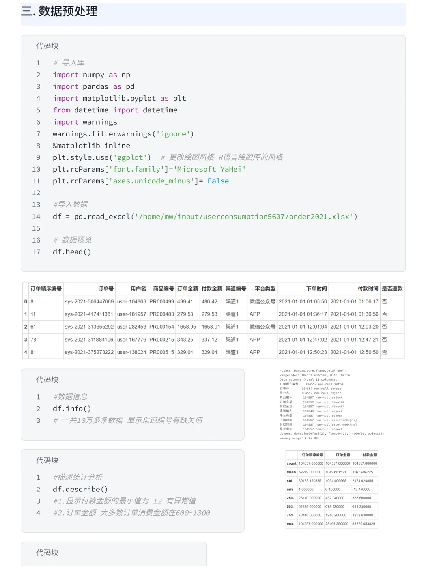Click row index 4 of the dataframe
Viewport: 426px width, 568px height.
pos(26,352)
